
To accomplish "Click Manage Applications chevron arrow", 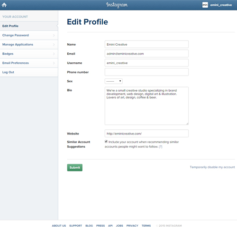I will 54,45.
